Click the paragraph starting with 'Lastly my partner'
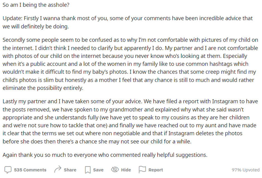 pyautogui.click(x=130, y=121)
